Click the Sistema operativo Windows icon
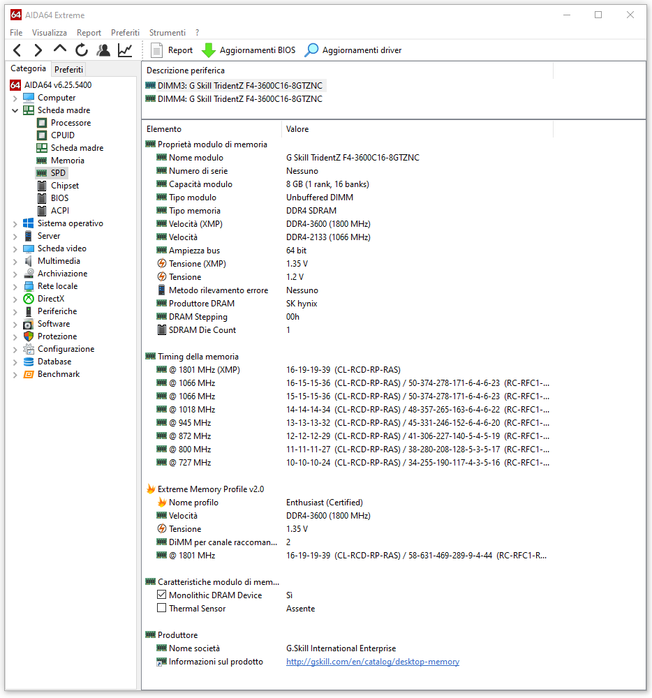Viewport: 652px width, 698px height. (29, 223)
